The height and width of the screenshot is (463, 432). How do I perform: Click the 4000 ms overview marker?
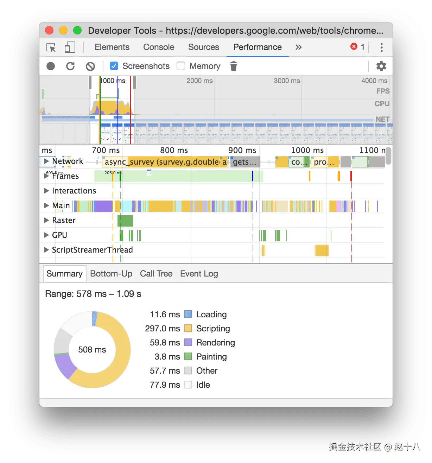pos(374,81)
